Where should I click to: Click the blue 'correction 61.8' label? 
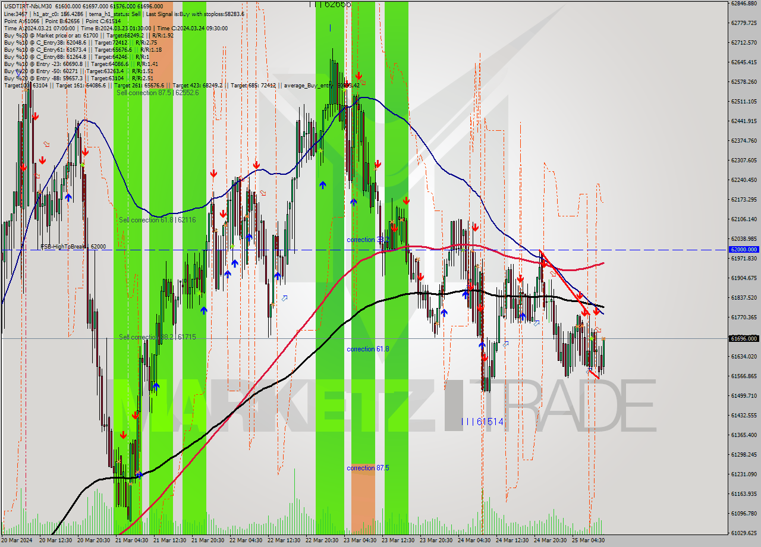[x=368, y=349]
